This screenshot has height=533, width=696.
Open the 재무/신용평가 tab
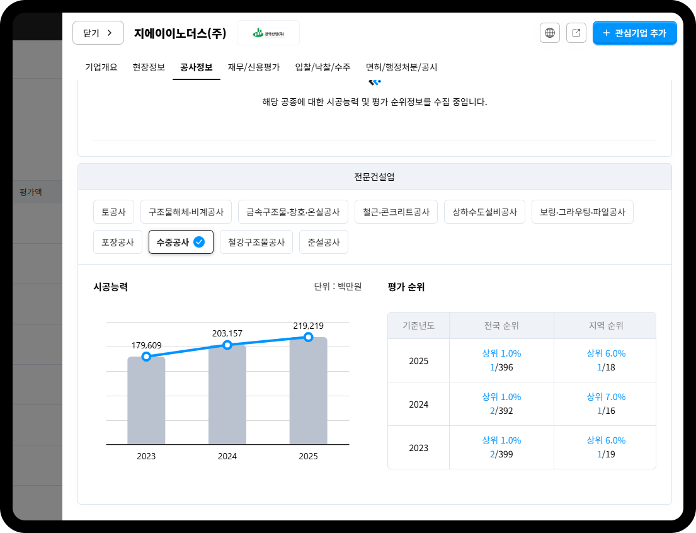click(254, 67)
